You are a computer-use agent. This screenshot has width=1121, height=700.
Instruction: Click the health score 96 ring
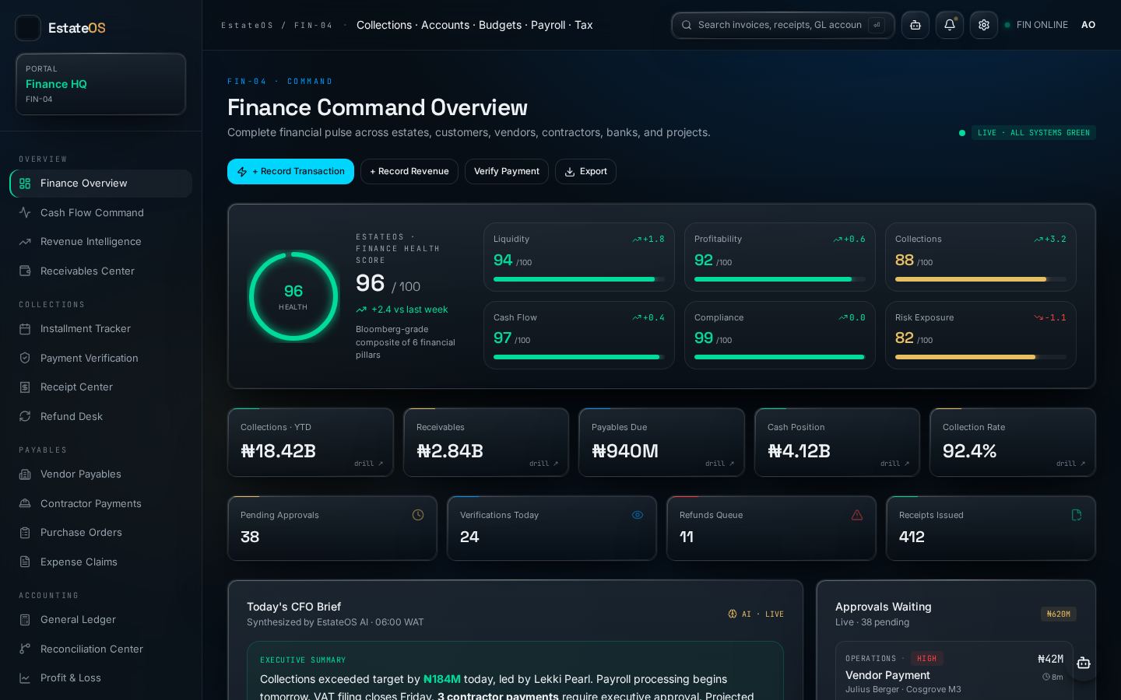[x=293, y=296]
